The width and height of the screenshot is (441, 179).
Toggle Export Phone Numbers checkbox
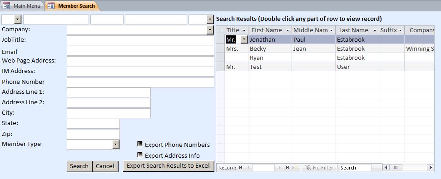click(x=140, y=144)
